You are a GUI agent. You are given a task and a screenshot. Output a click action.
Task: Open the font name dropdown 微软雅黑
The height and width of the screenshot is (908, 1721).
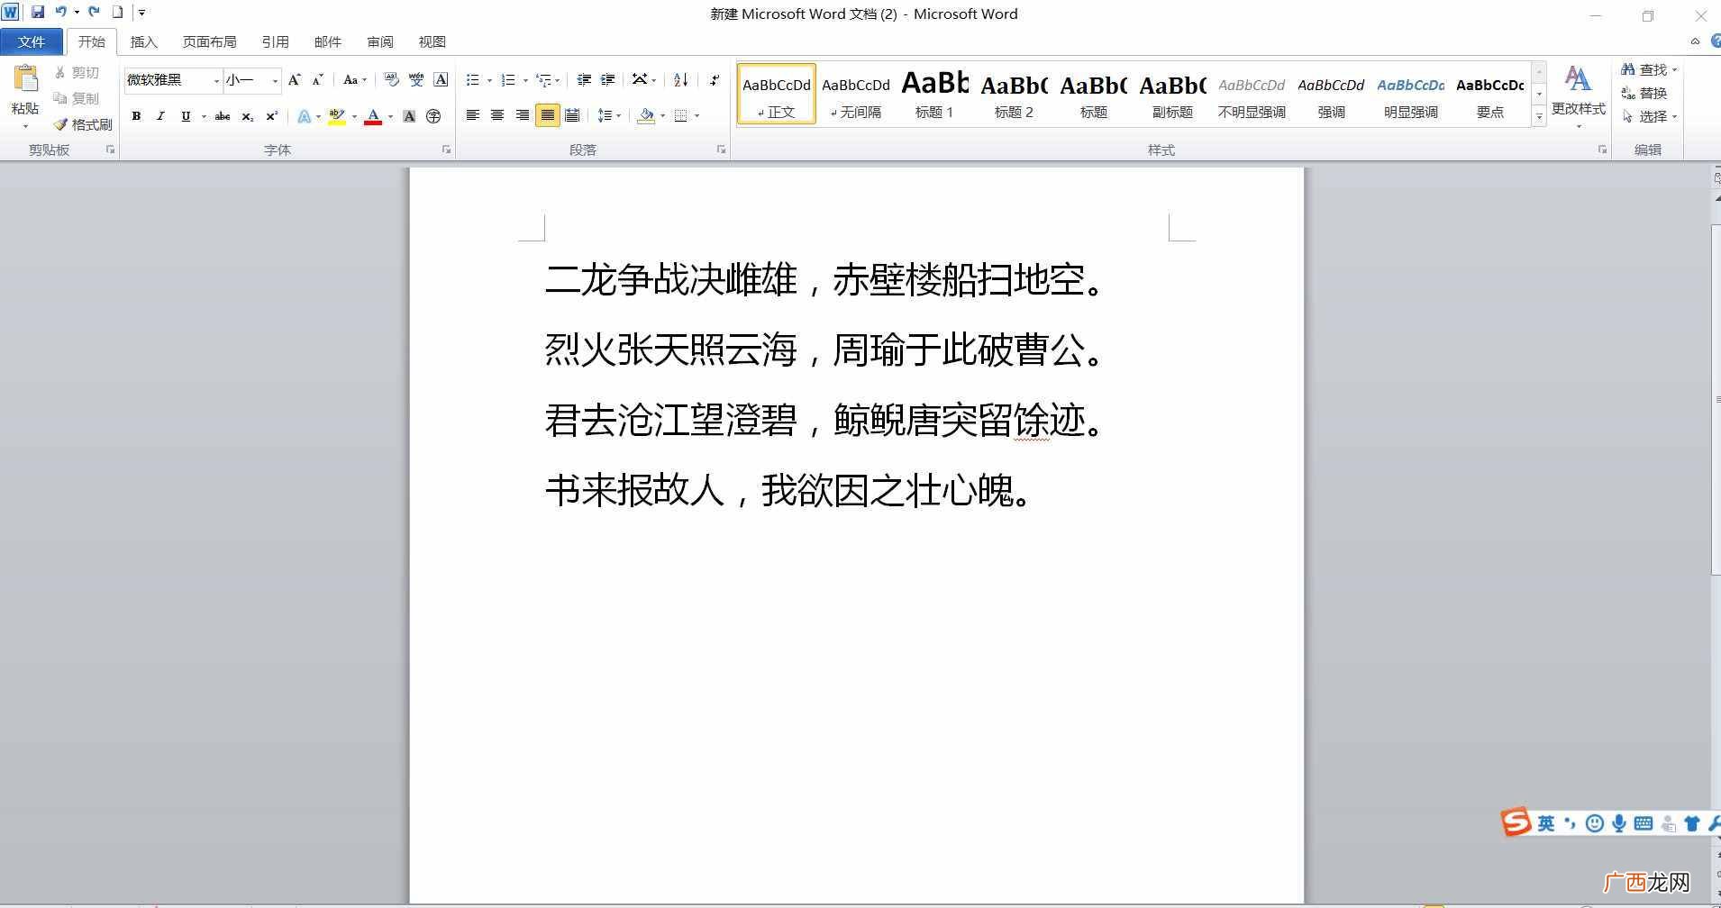coord(216,81)
